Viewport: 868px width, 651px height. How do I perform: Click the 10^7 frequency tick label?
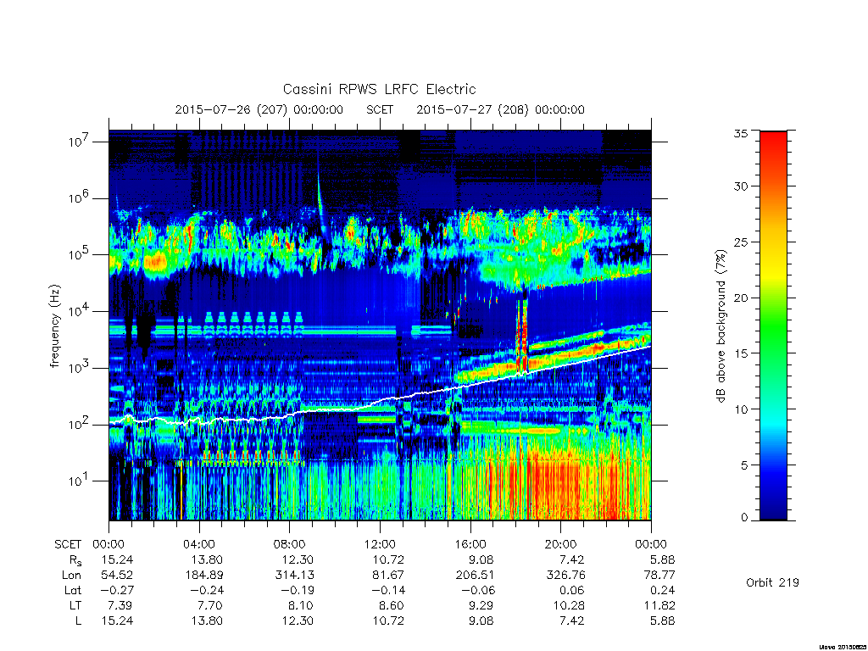tap(81, 142)
